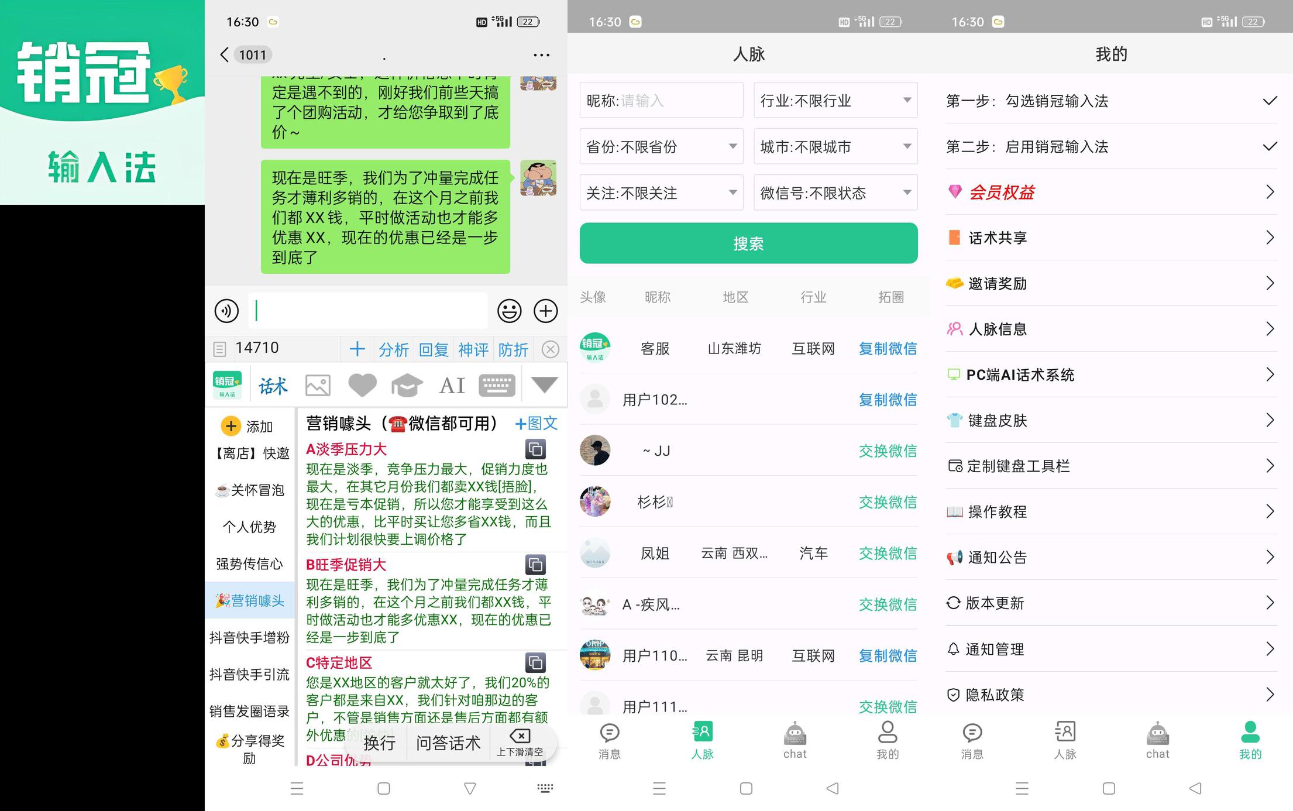Expand the PC端AI话术系统 row
Screen dimensions: 1293x811
point(1111,374)
